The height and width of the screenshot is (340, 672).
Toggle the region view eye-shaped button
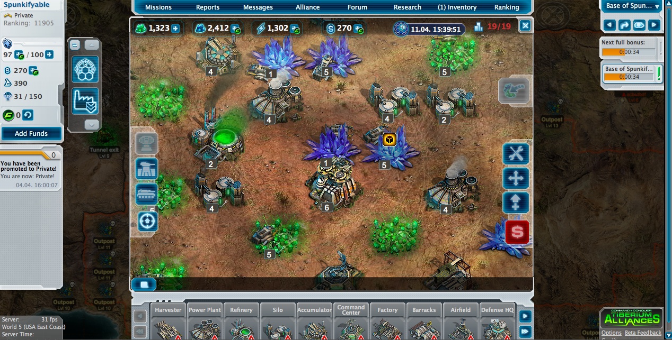pos(639,25)
